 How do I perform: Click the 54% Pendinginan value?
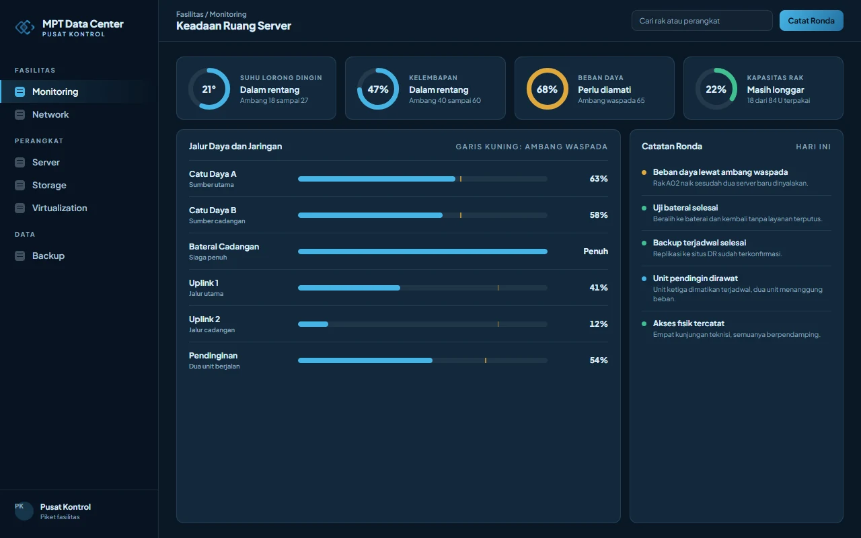click(599, 360)
